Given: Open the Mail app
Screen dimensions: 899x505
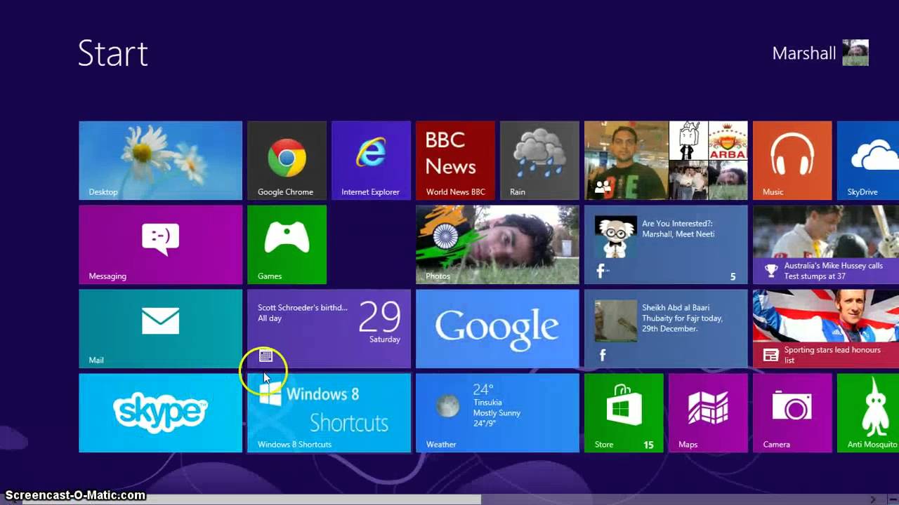Looking at the screenshot, I should 160,328.
